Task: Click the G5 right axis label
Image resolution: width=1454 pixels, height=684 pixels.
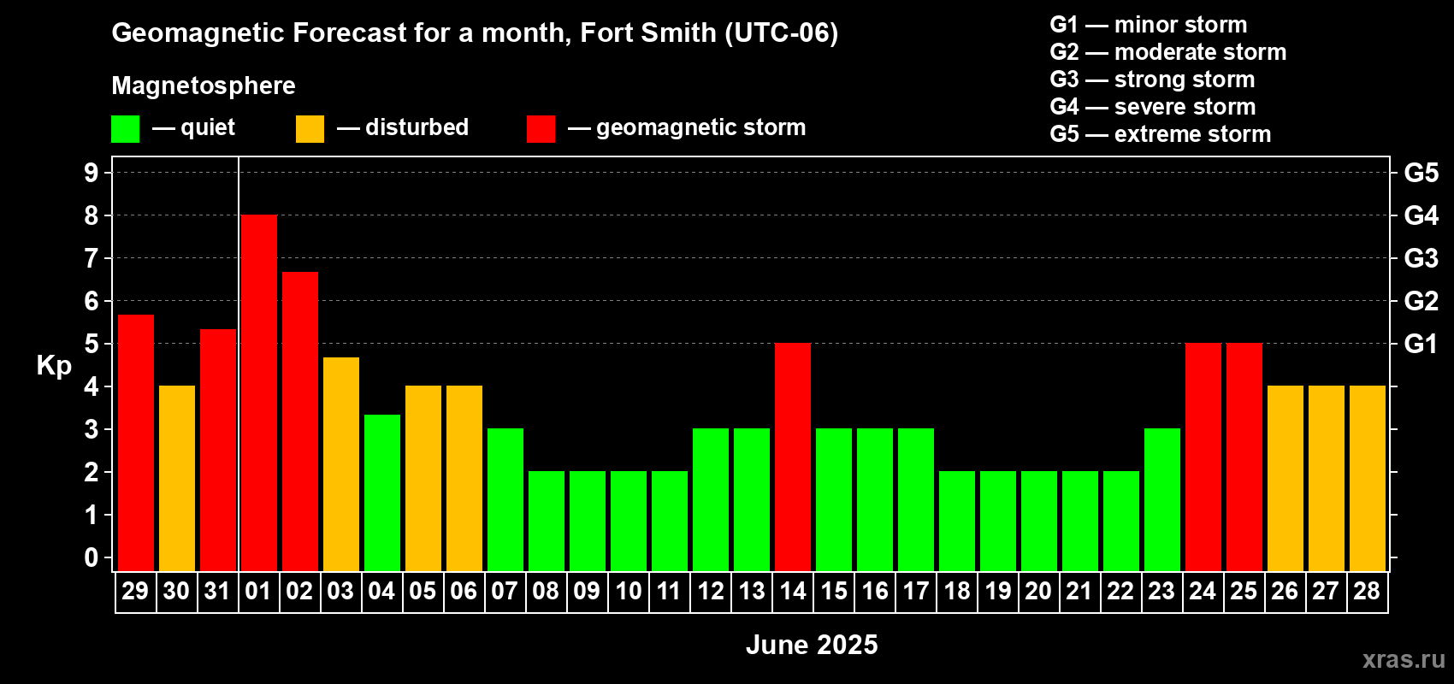Action: [1421, 173]
